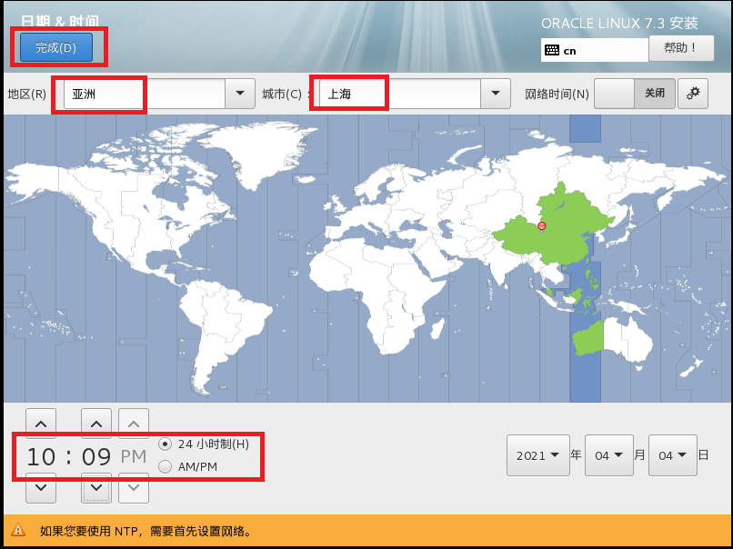Increase the hour with up arrow
The image size is (733, 549).
[41, 424]
